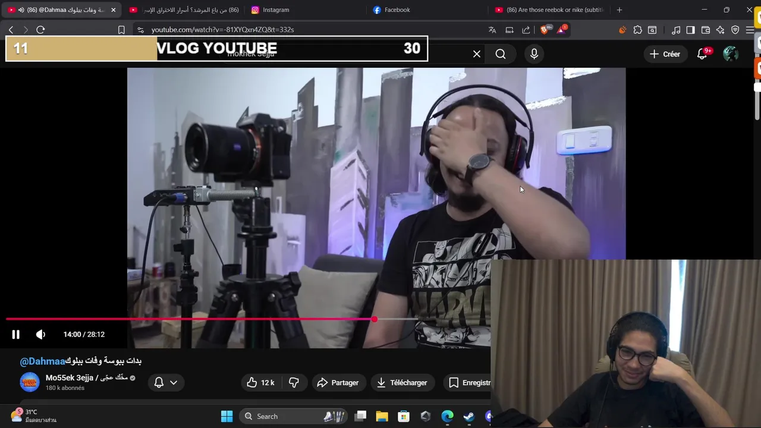Dislike the video

(x=294, y=383)
